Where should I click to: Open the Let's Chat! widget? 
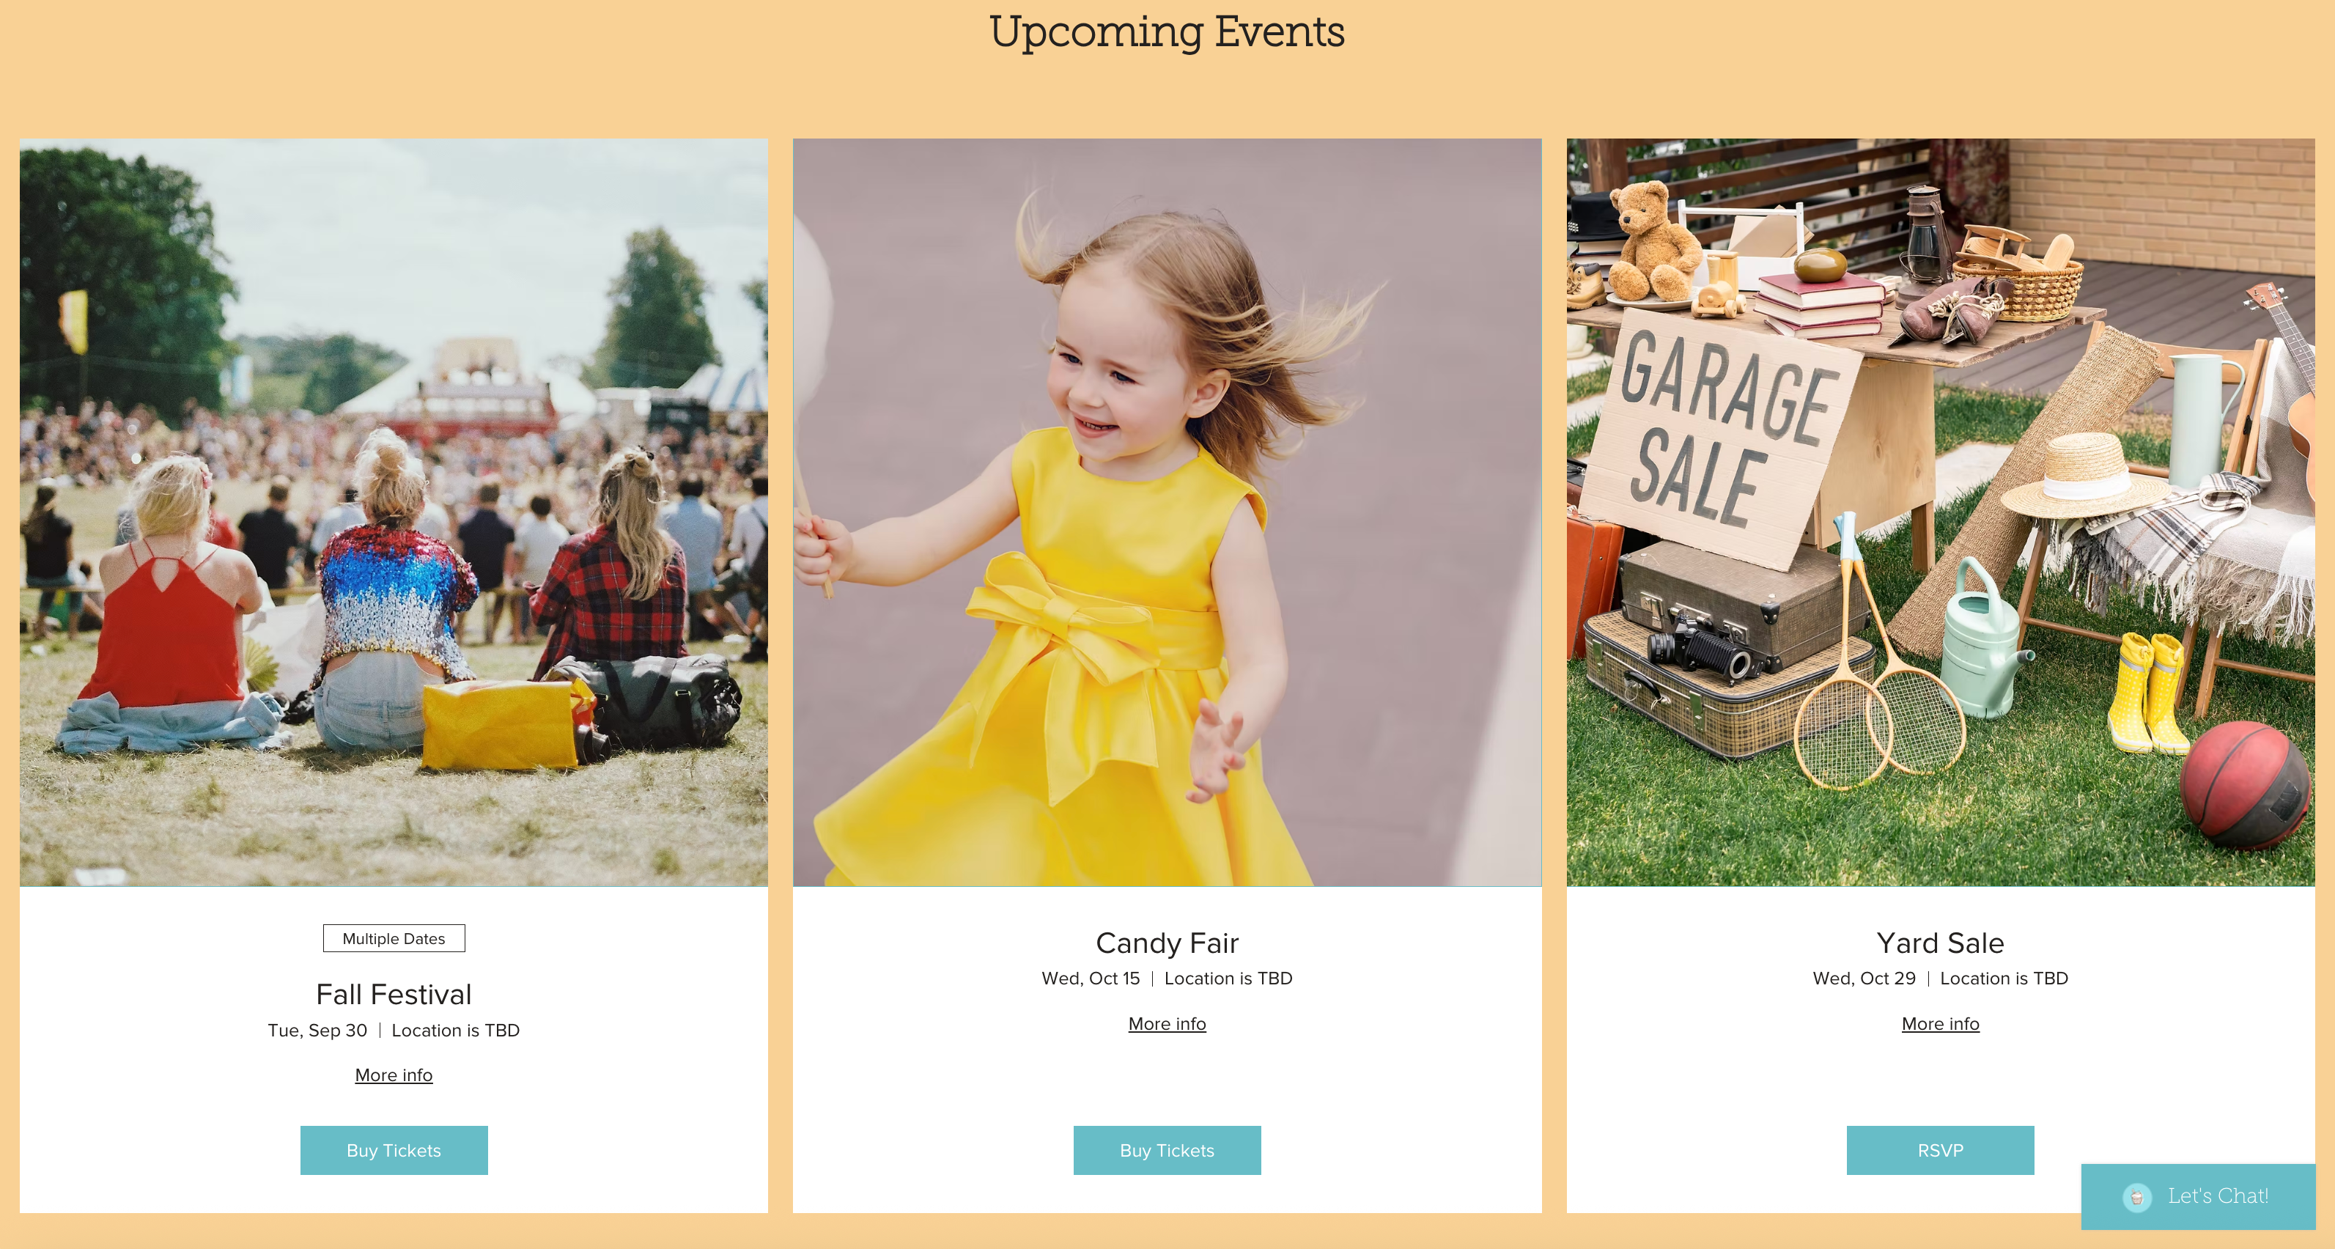[2197, 1196]
